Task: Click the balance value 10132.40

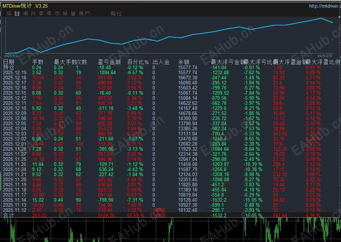Action: click(x=188, y=210)
